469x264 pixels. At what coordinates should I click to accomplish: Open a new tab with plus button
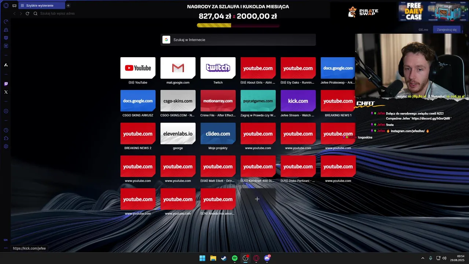tap(68, 5)
